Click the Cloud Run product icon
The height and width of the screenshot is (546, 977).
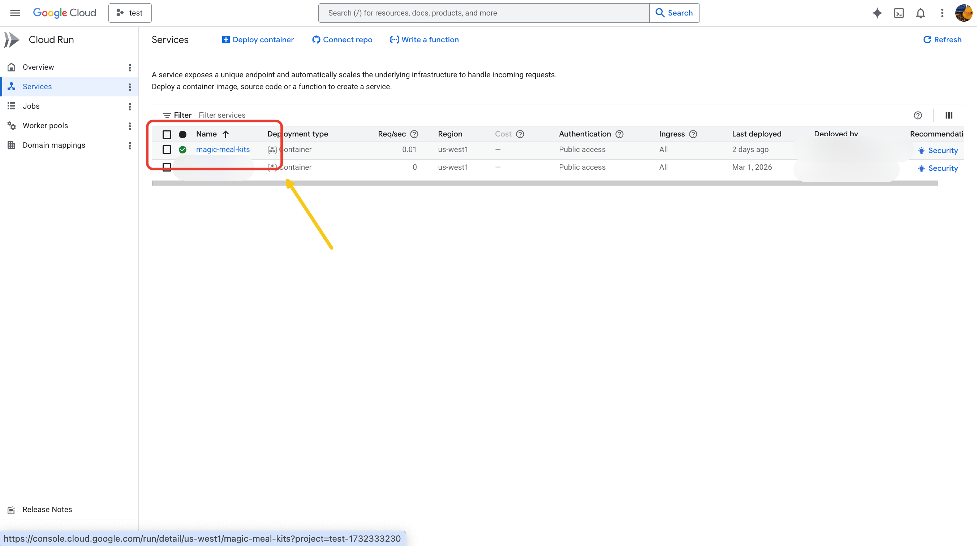[12, 40]
